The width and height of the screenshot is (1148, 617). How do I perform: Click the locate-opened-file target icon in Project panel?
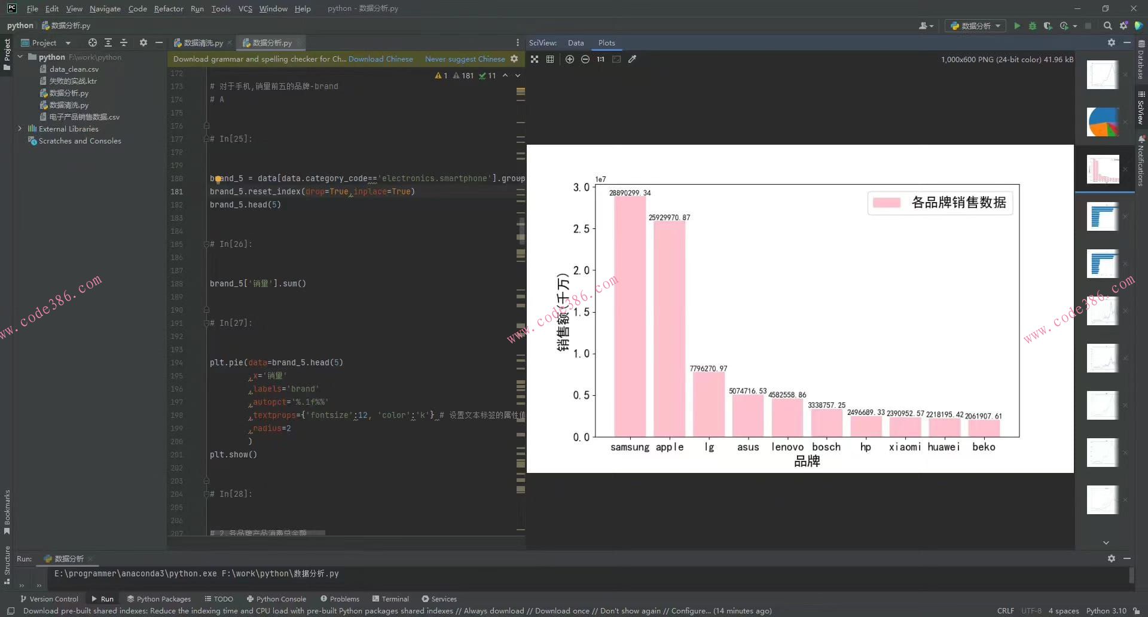click(92, 42)
